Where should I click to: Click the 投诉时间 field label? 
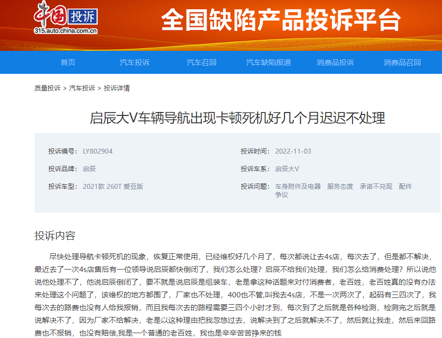pos(255,151)
